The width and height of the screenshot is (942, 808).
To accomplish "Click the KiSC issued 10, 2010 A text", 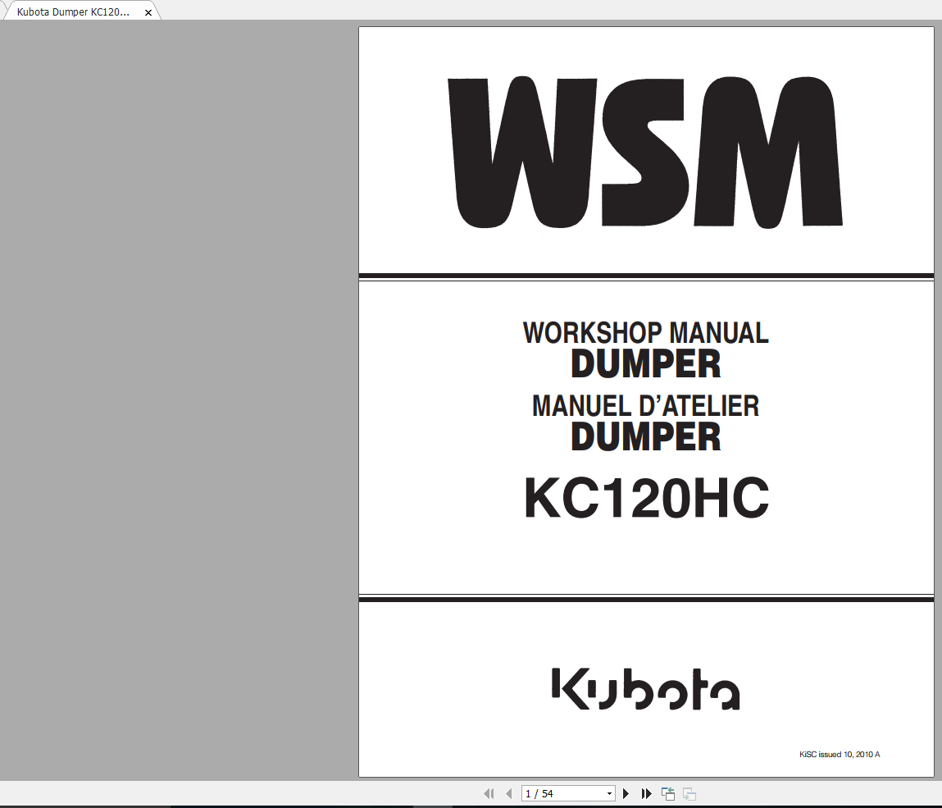I will click(840, 755).
